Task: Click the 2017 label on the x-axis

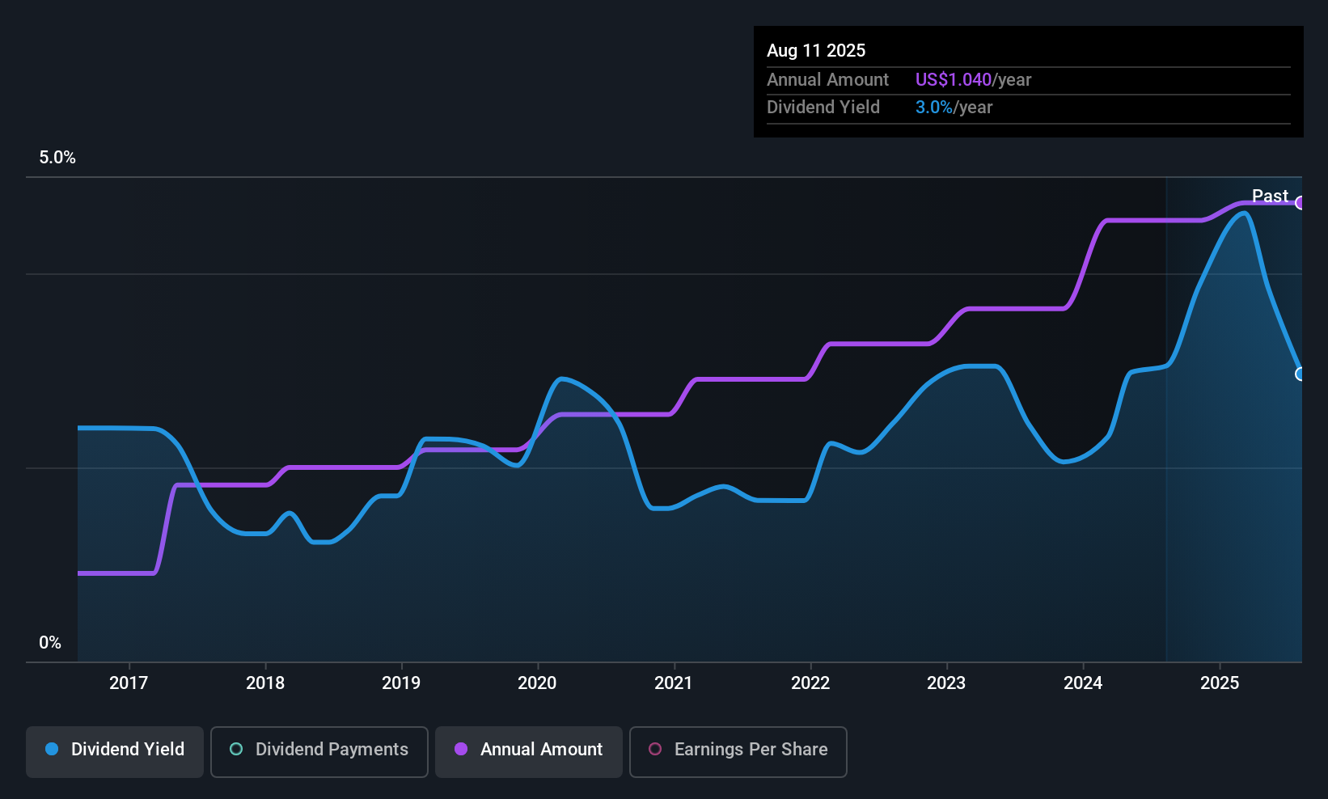Action: click(x=129, y=683)
